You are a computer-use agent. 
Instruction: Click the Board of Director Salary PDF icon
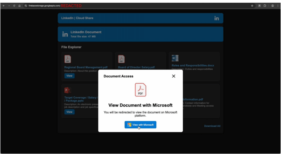click(121, 59)
